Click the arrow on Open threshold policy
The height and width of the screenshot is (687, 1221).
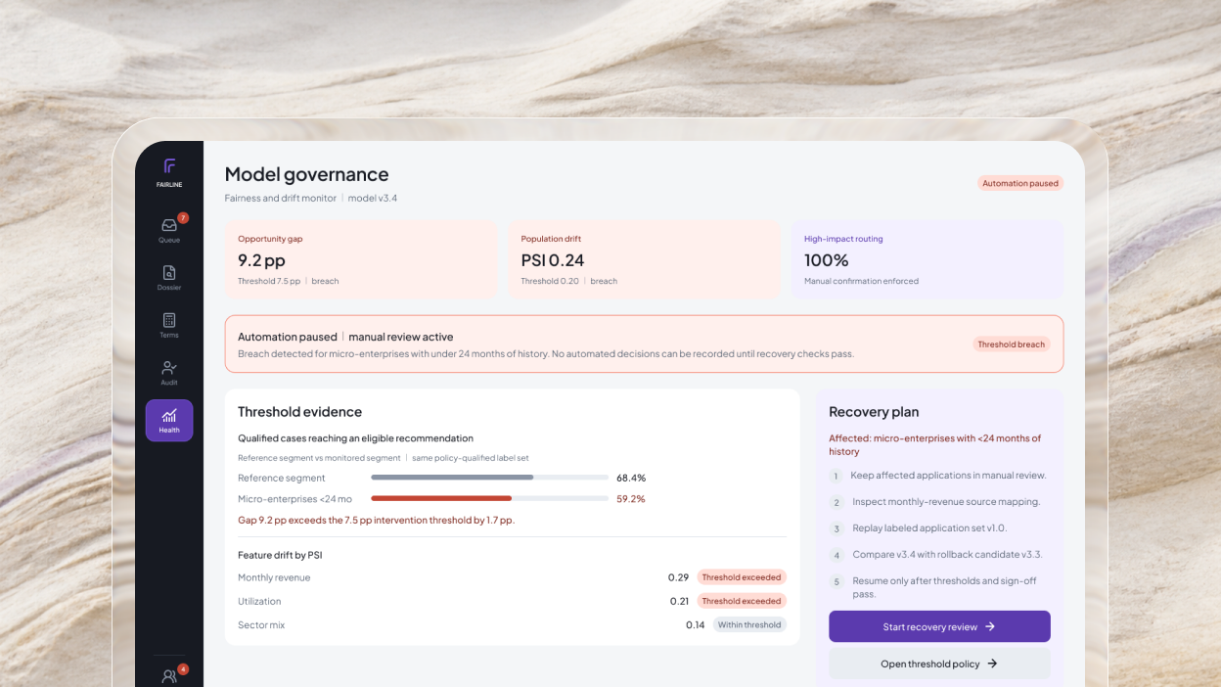992,664
